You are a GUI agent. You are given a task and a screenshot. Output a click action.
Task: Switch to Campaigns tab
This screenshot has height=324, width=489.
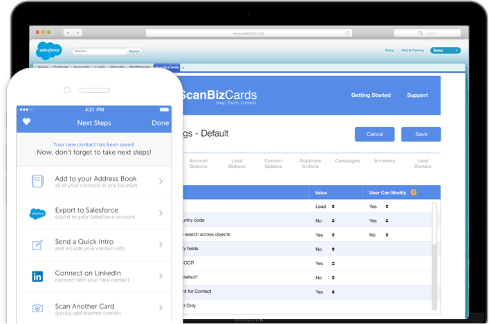pyautogui.click(x=347, y=161)
